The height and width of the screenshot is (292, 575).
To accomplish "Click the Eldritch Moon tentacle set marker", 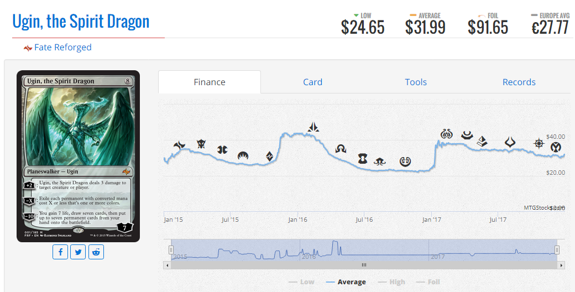I will pos(379,161).
